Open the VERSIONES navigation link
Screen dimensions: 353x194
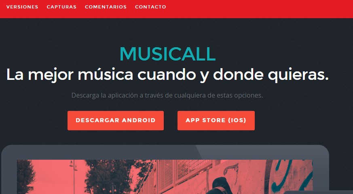tap(22, 7)
